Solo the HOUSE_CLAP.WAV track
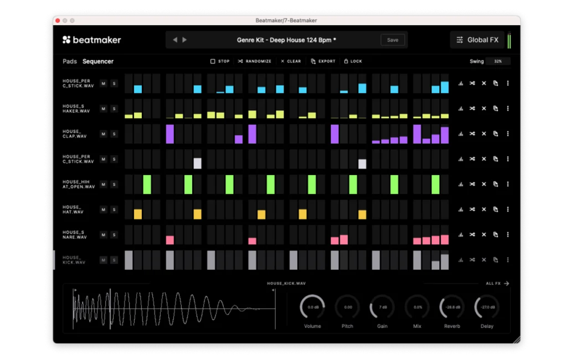 click(114, 134)
